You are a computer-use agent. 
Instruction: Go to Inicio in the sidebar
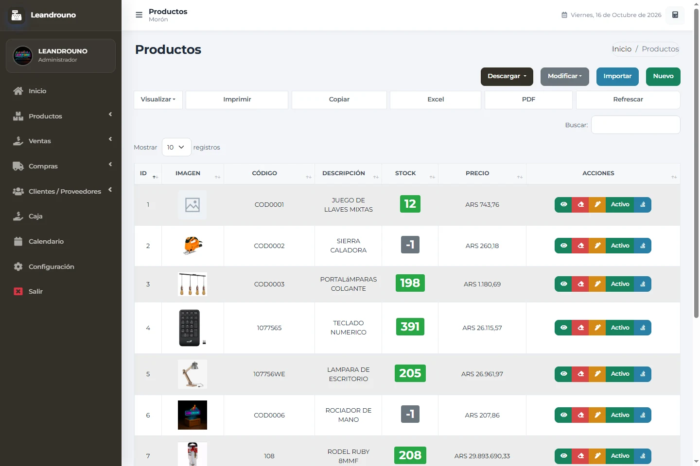click(x=61, y=91)
